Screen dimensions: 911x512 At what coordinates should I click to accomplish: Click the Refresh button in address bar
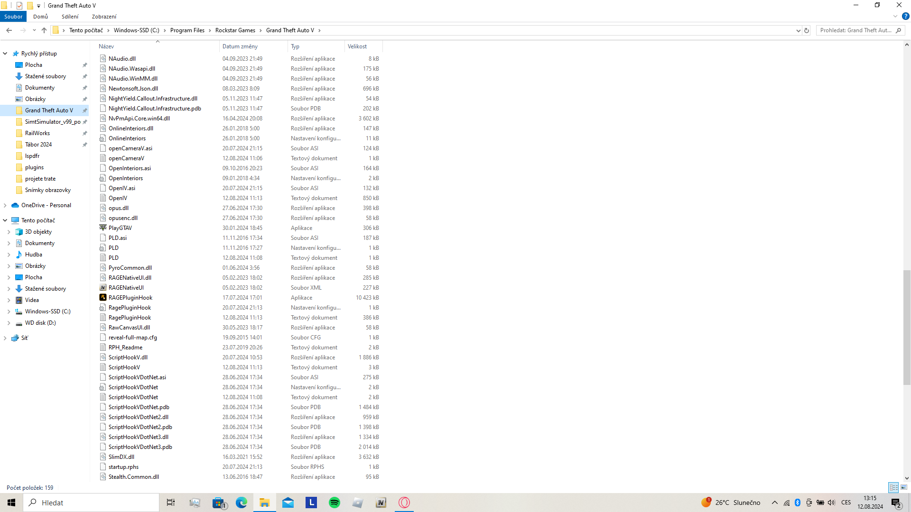tap(806, 30)
